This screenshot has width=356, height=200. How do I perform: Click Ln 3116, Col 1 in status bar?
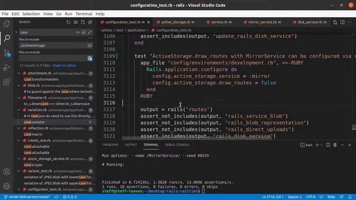point(273,197)
